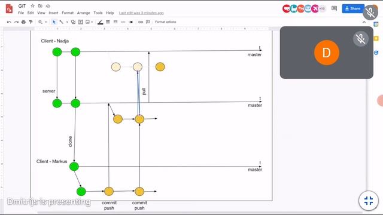This screenshot has height=215, width=383.
Task: Open the line weight menu
Action: (x=108, y=22)
